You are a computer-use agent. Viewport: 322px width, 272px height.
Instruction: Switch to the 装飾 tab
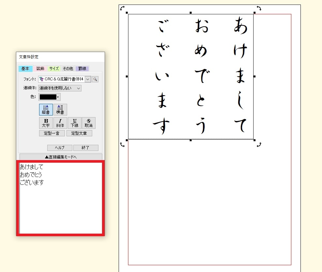coord(40,68)
